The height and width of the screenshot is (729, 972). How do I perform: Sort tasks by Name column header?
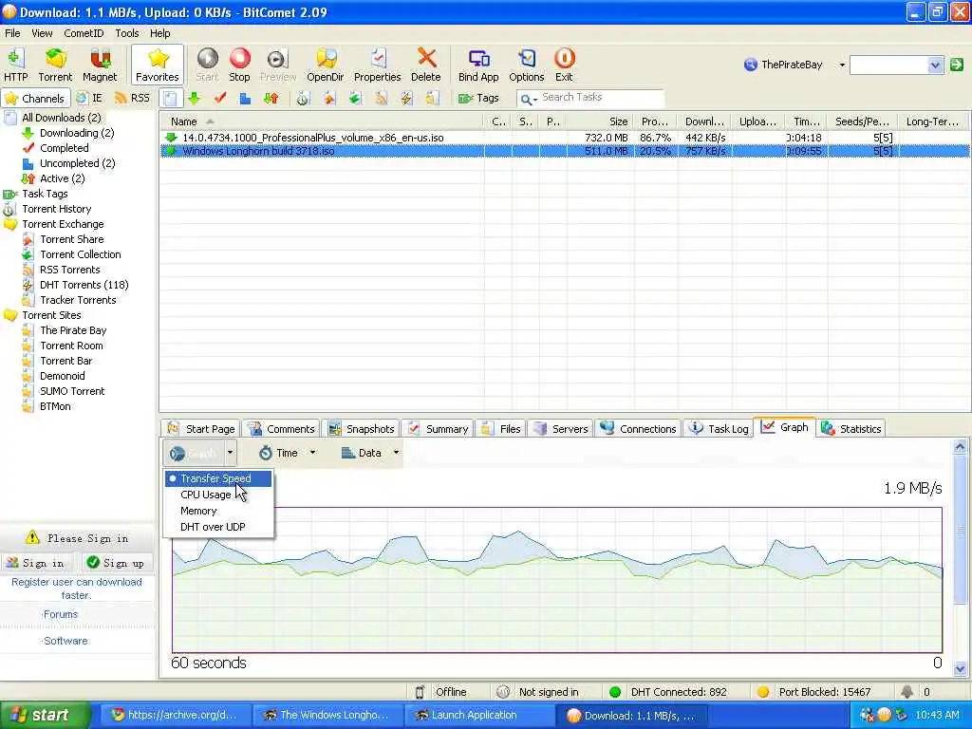[x=321, y=121]
